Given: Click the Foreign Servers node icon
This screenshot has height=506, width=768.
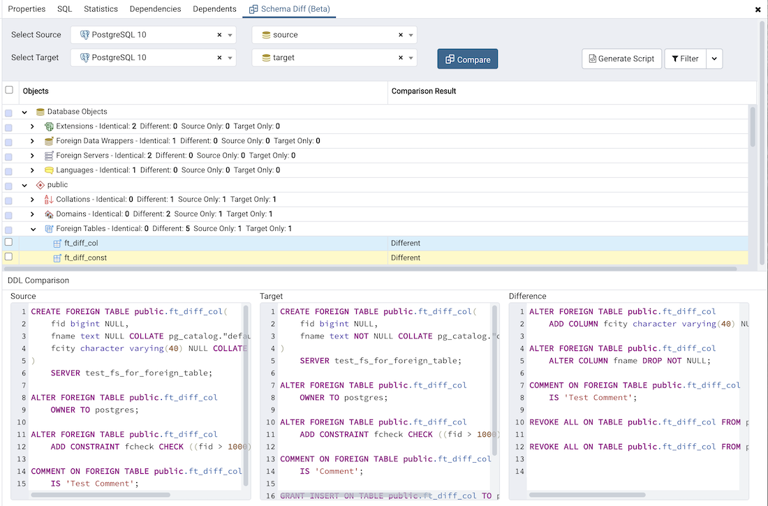Looking at the screenshot, I should coord(49,156).
